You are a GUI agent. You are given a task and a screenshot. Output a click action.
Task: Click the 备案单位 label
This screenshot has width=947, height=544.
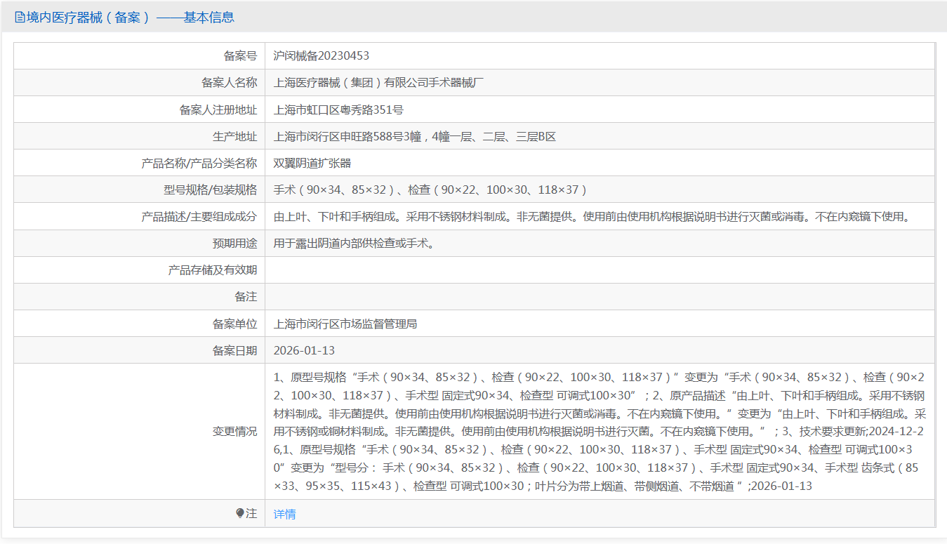click(x=235, y=324)
